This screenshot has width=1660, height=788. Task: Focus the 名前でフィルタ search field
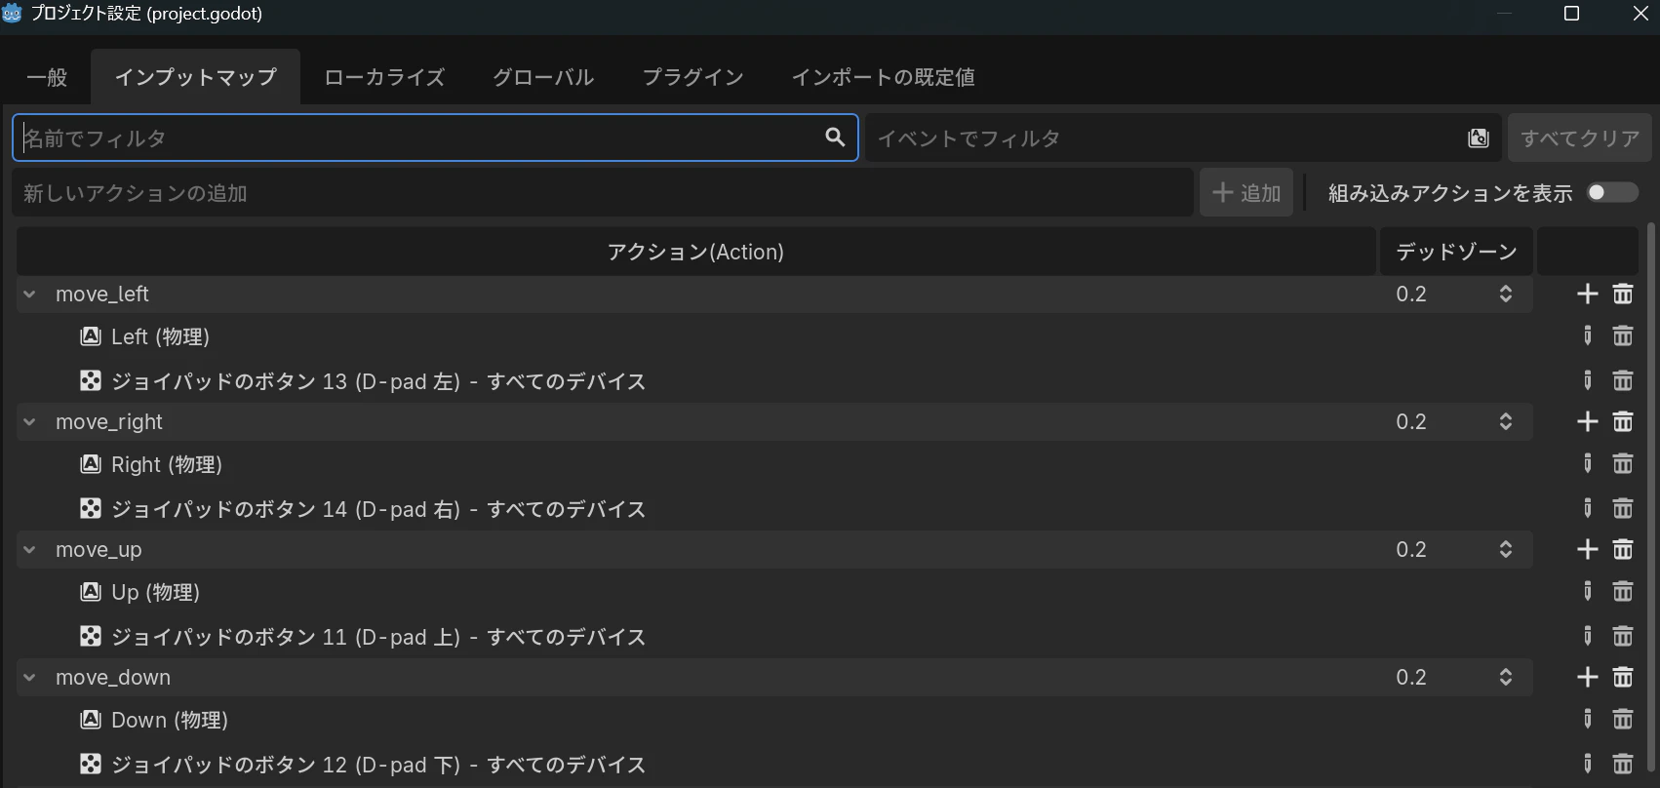click(x=435, y=138)
